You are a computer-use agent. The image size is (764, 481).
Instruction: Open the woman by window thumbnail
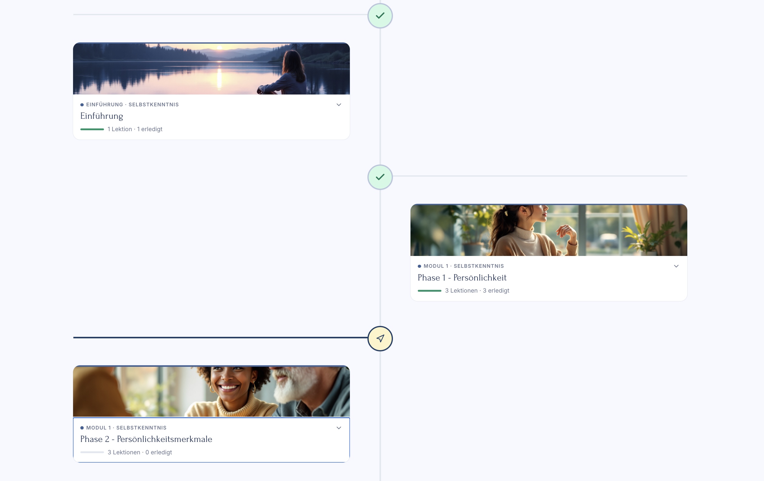click(x=548, y=230)
